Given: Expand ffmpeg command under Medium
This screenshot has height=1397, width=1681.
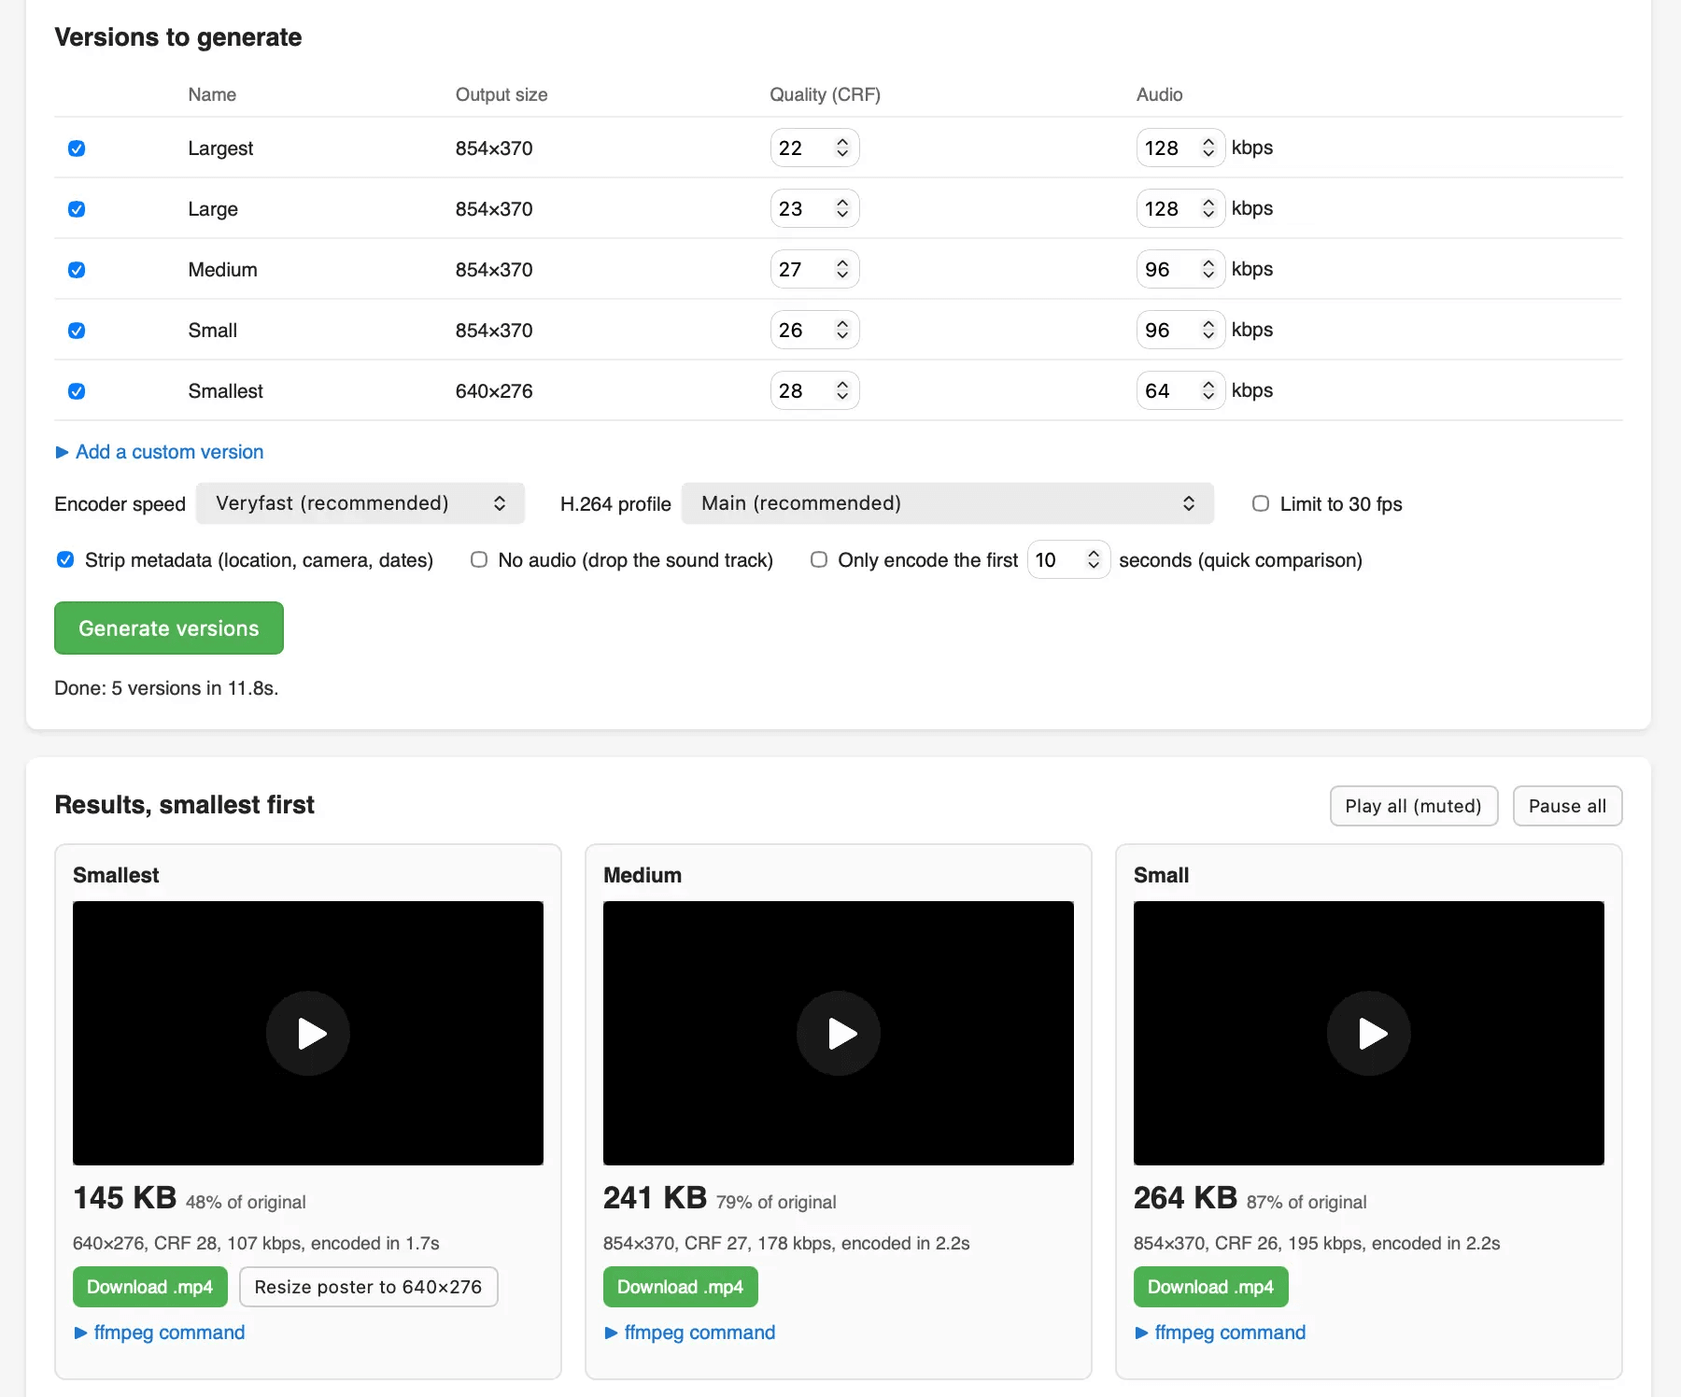Looking at the screenshot, I should point(690,1333).
